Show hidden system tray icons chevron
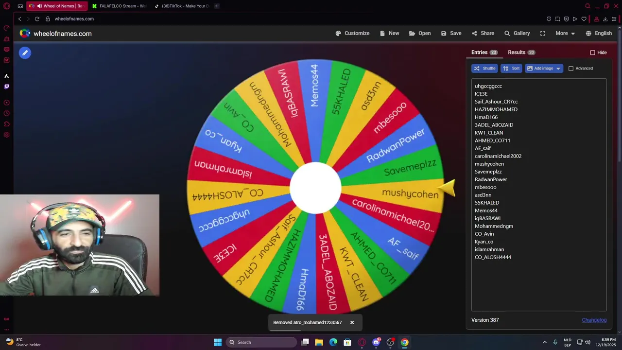The height and width of the screenshot is (350, 622). [545, 342]
